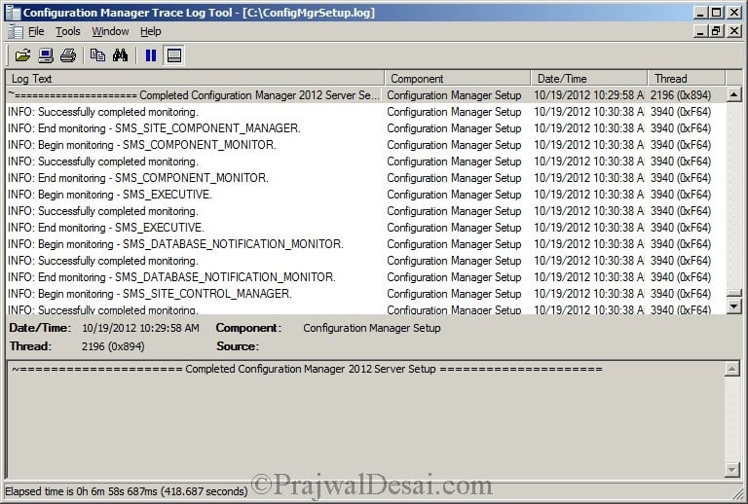The height and width of the screenshot is (504, 748).
Task: Toggle the Show details pane toolbar button
Action: pos(173,55)
